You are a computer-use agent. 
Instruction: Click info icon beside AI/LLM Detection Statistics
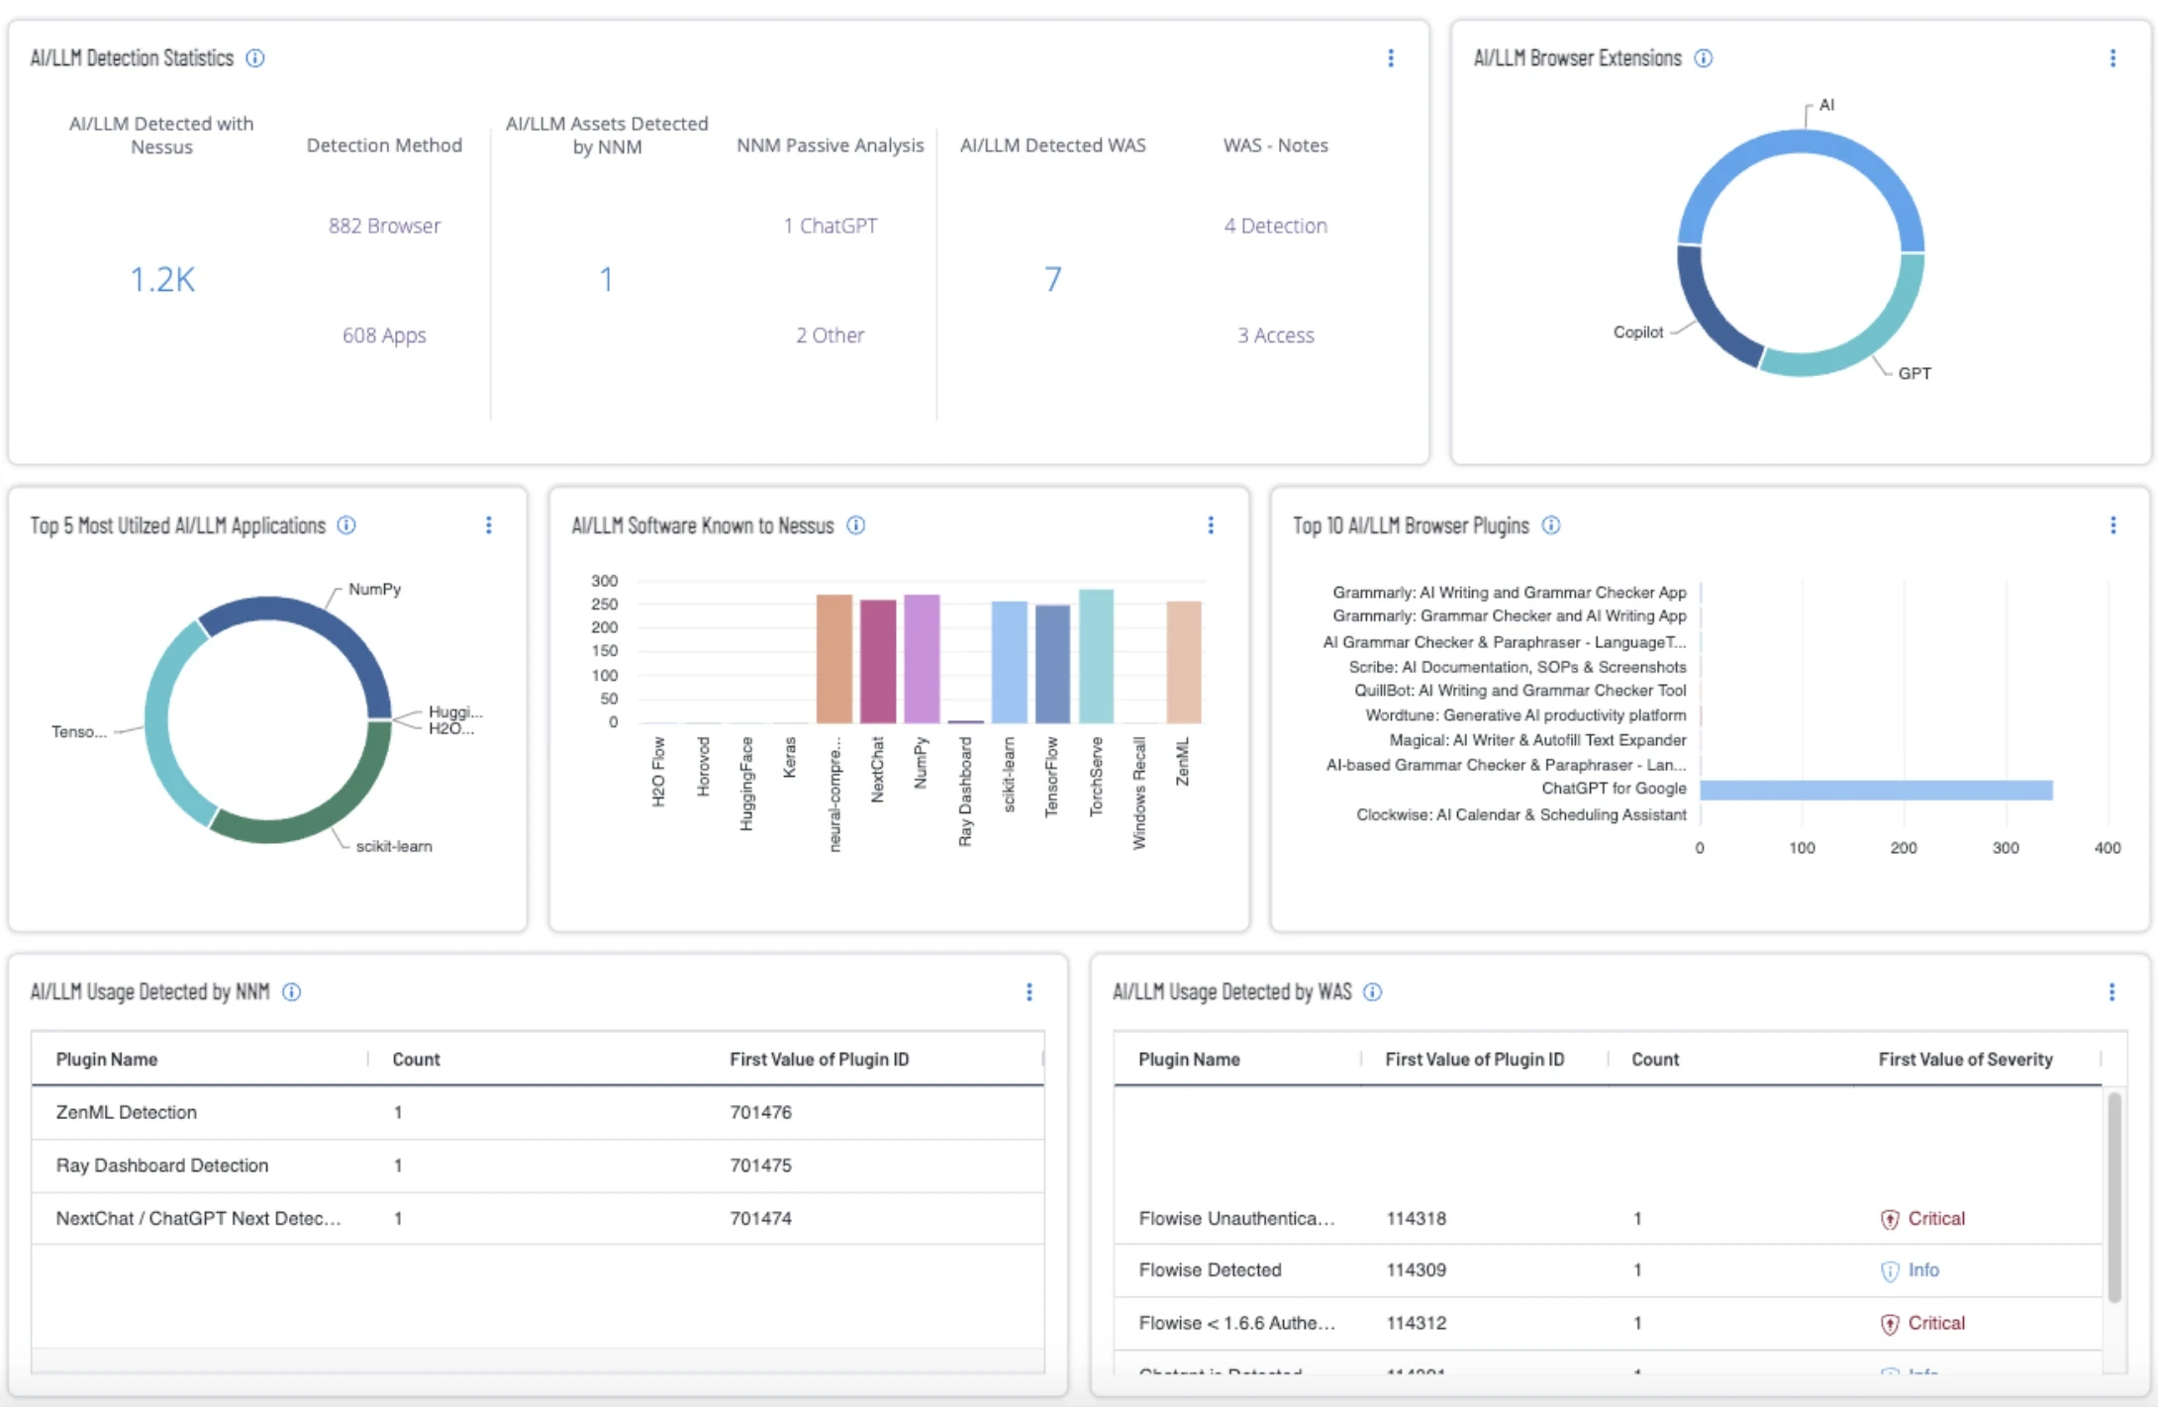click(x=255, y=58)
